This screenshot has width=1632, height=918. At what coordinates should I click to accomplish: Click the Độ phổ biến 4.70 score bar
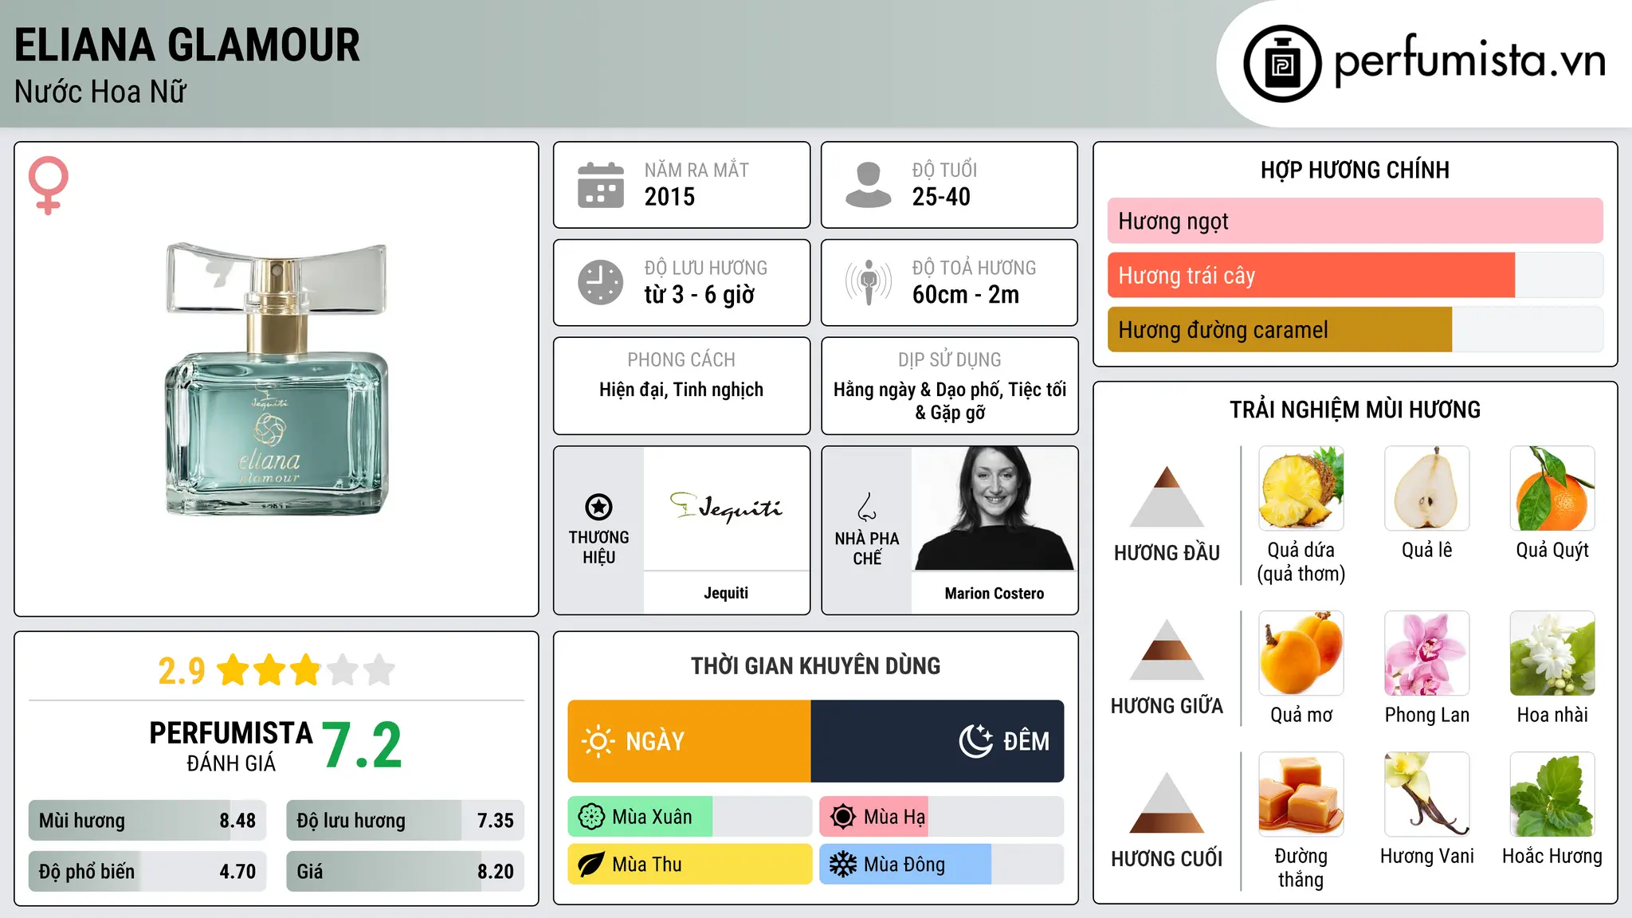pos(147,871)
